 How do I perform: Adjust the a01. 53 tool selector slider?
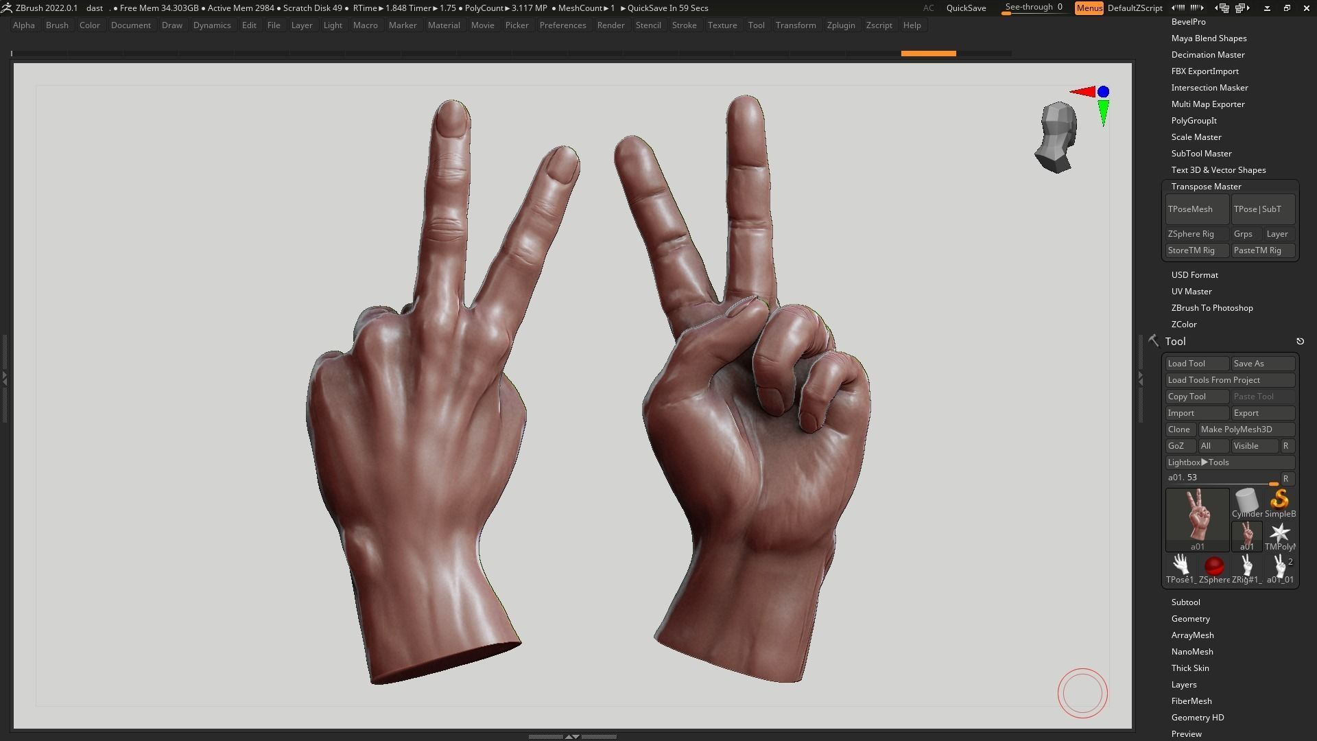tap(1222, 478)
